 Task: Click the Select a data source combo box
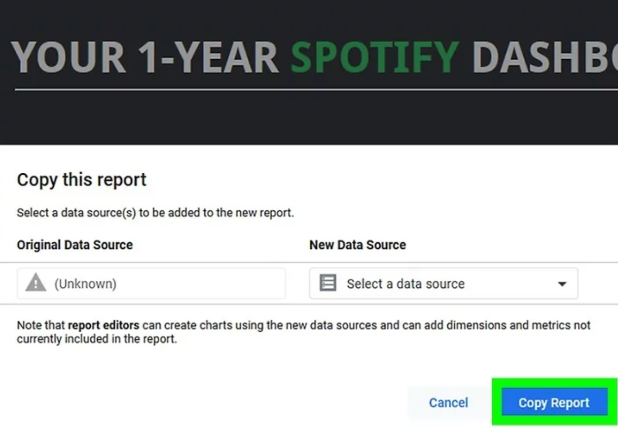(443, 283)
